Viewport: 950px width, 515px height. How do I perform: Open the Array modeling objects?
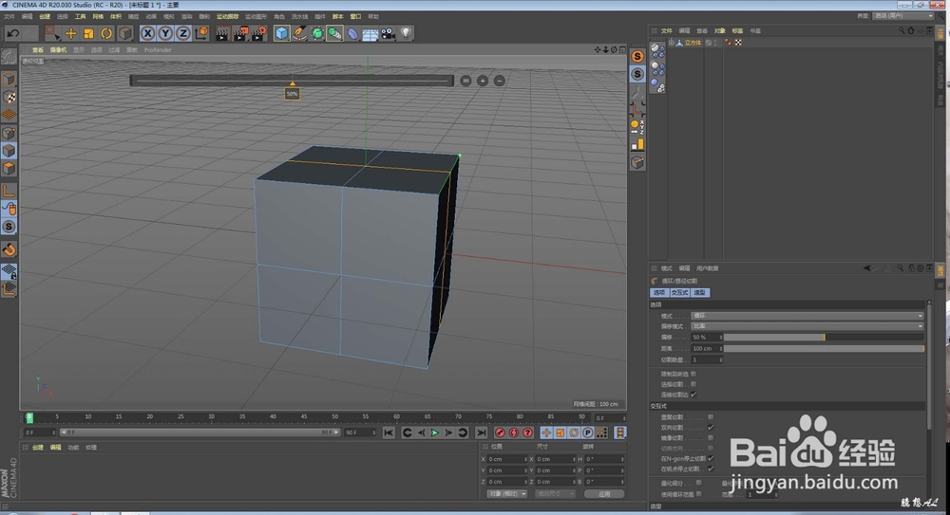pyautogui.click(x=334, y=33)
